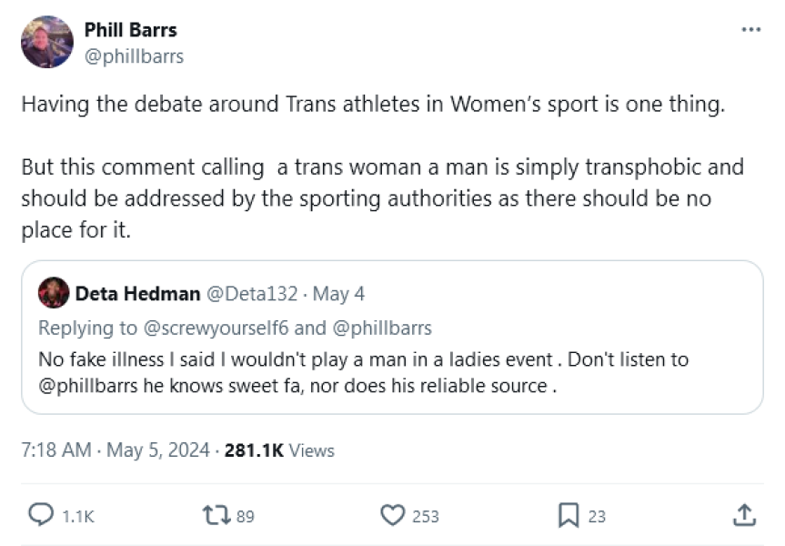
Task: Like the post with the heart icon
Action: click(x=391, y=515)
